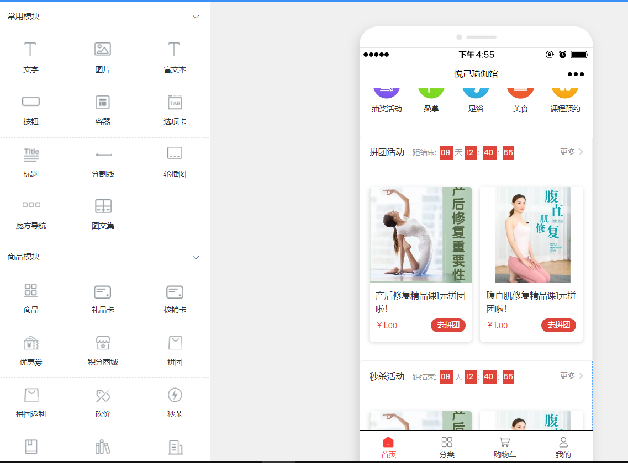Click the 腹直肌修复精品课1元拼团啦 product title
The width and height of the screenshot is (628, 463).
click(531, 302)
